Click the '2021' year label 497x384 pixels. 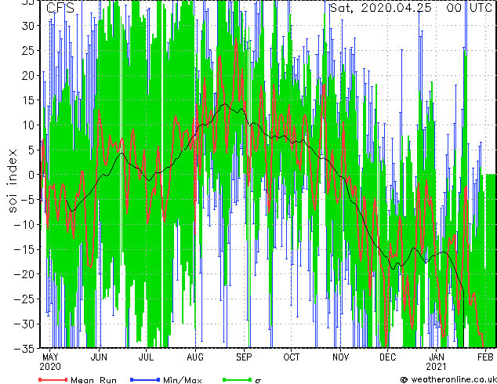pyautogui.click(x=436, y=367)
